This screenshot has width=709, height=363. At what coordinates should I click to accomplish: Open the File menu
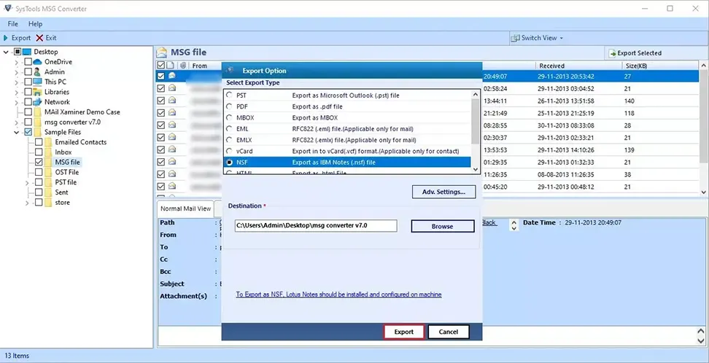pos(12,24)
